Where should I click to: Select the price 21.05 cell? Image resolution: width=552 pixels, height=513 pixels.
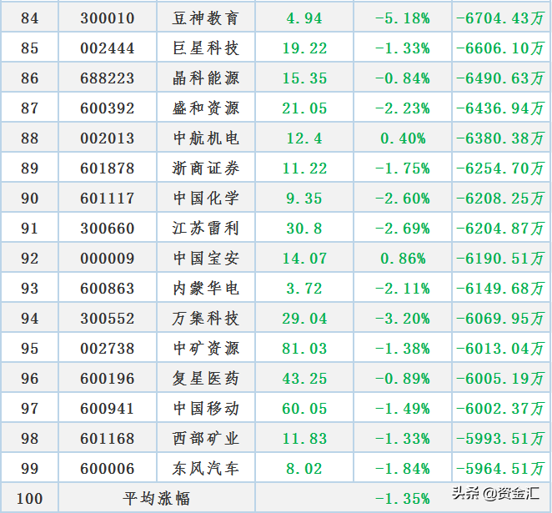coord(304,108)
